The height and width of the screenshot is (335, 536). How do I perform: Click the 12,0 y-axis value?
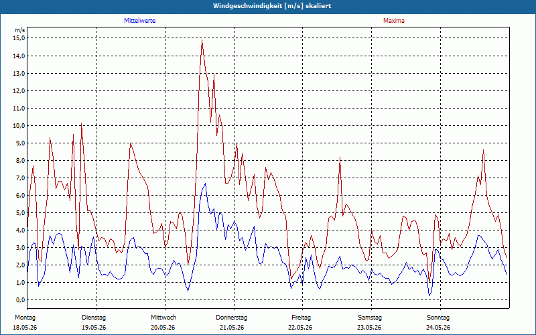coord(19,90)
